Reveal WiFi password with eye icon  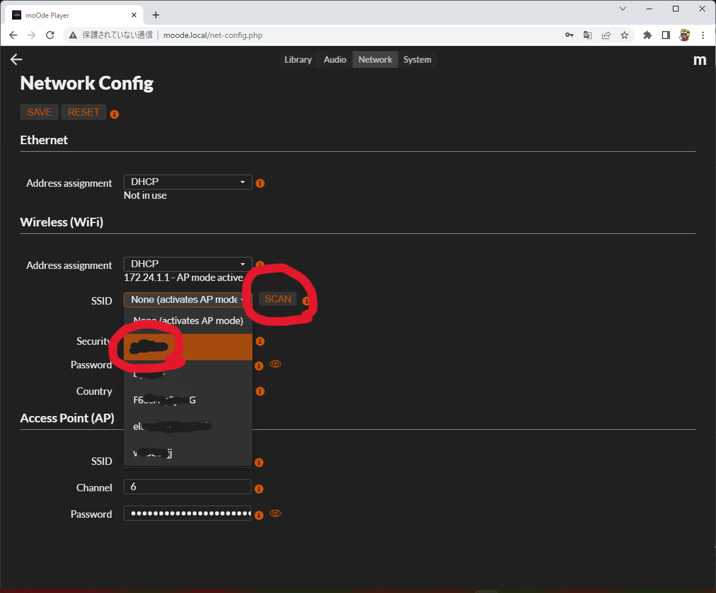coord(275,364)
